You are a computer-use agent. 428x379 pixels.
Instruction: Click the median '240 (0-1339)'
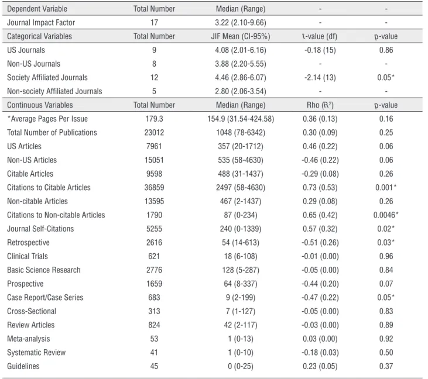pyautogui.click(x=241, y=229)
